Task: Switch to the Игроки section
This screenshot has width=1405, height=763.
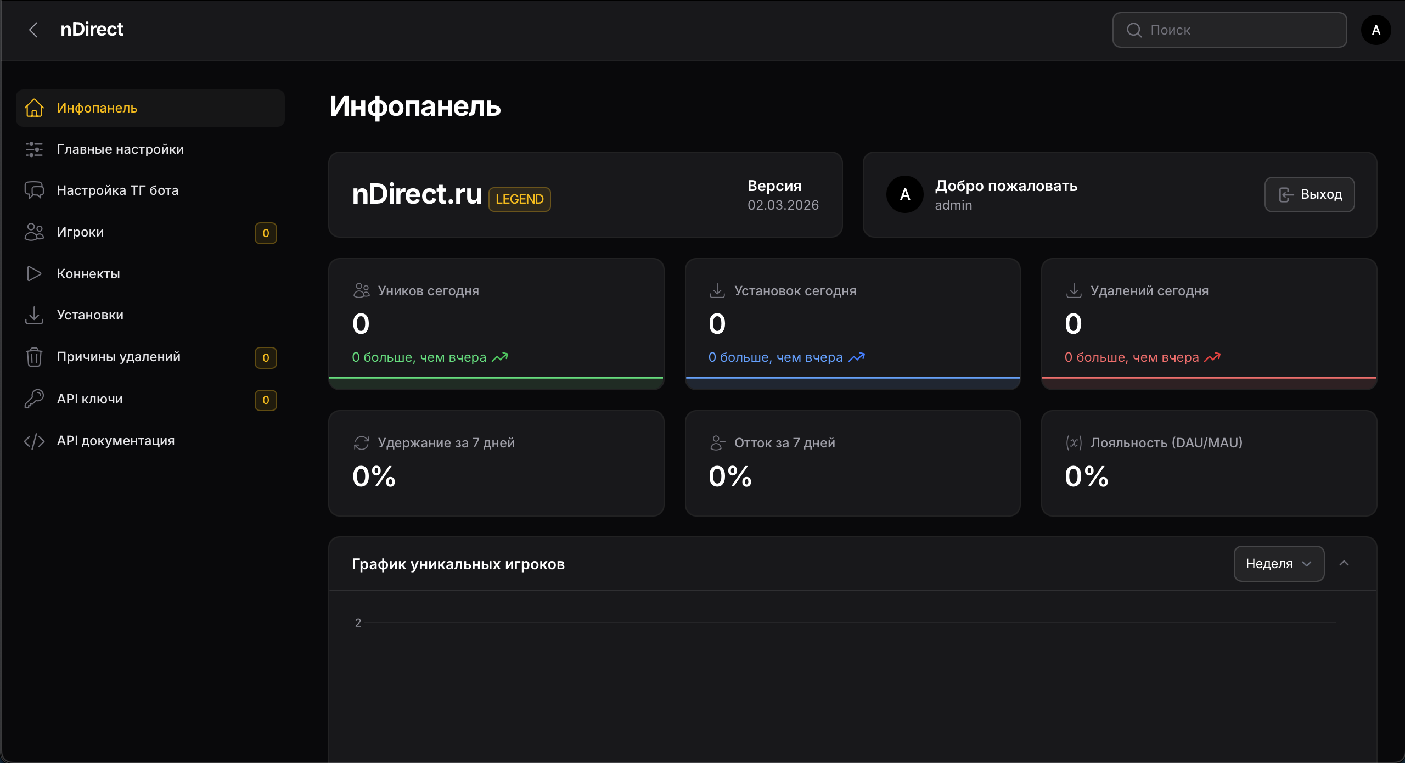Action: [x=80, y=232]
